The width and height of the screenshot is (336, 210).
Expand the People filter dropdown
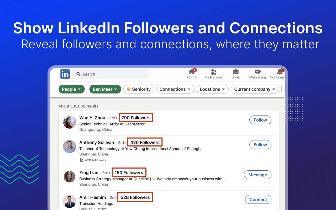(x=71, y=89)
